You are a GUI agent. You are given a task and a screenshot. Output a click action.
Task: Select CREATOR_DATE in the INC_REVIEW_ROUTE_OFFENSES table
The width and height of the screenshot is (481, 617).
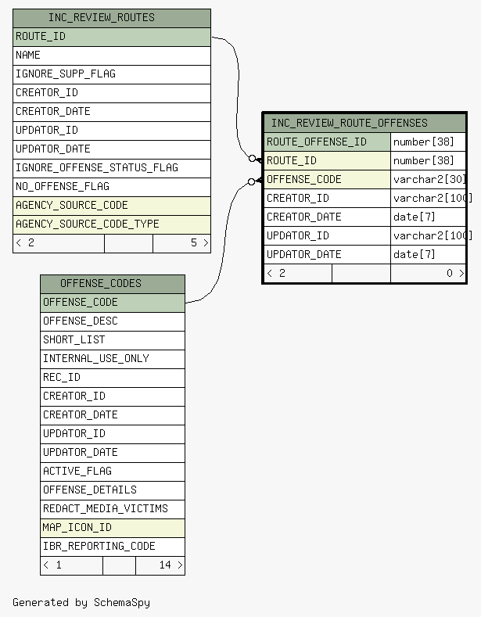[327, 217]
